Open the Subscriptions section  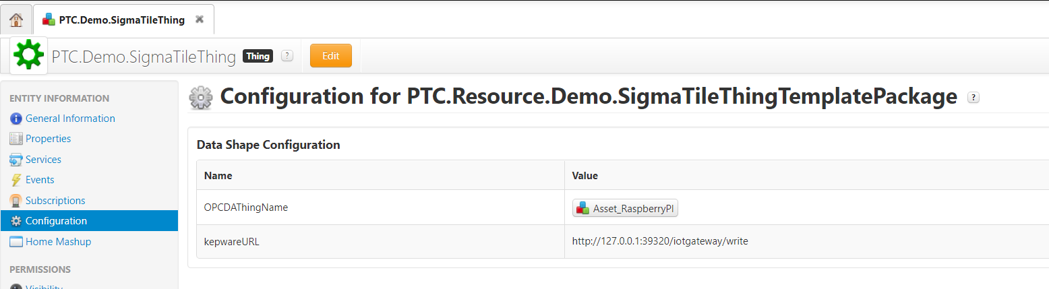[55, 201]
